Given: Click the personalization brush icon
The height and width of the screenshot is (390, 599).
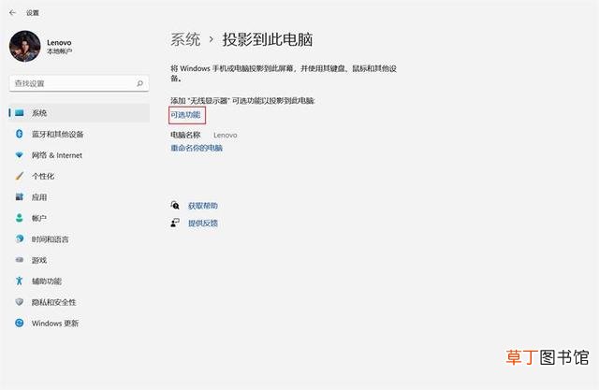Looking at the screenshot, I should click(20, 176).
